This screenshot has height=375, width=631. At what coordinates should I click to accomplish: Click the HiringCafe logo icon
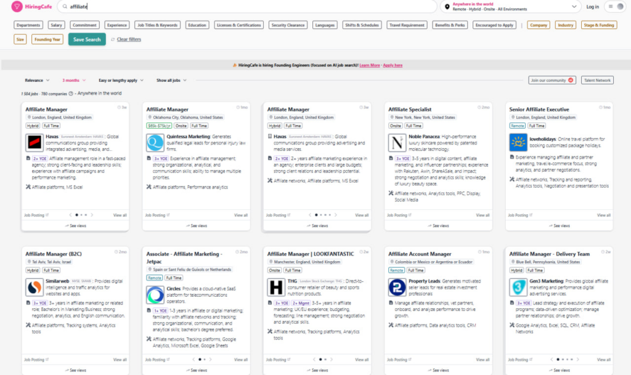pyautogui.click(x=17, y=6)
